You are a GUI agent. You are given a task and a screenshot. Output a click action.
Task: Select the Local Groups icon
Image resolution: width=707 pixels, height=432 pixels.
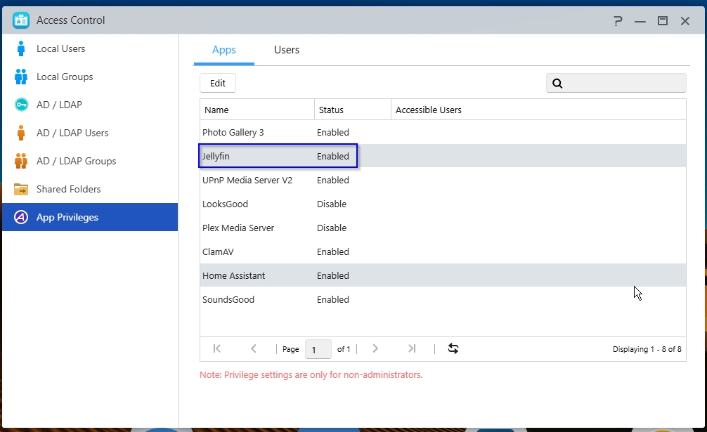[21, 77]
